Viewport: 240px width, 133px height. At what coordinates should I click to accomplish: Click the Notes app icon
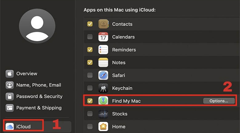(x=103, y=63)
